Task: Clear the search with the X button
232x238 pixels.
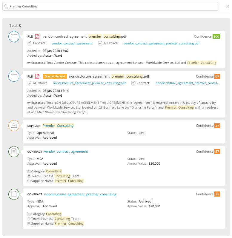Action: coord(228,6)
